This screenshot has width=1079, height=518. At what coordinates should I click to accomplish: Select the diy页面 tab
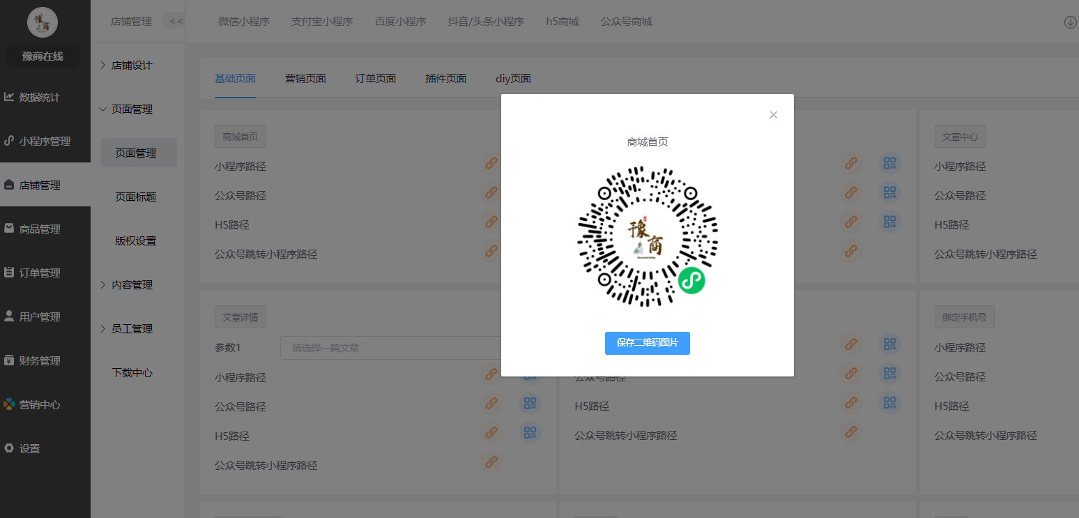(x=513, y=78)
